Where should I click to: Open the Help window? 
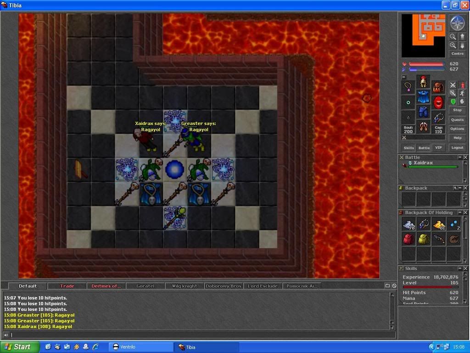(x=458, y=138)
